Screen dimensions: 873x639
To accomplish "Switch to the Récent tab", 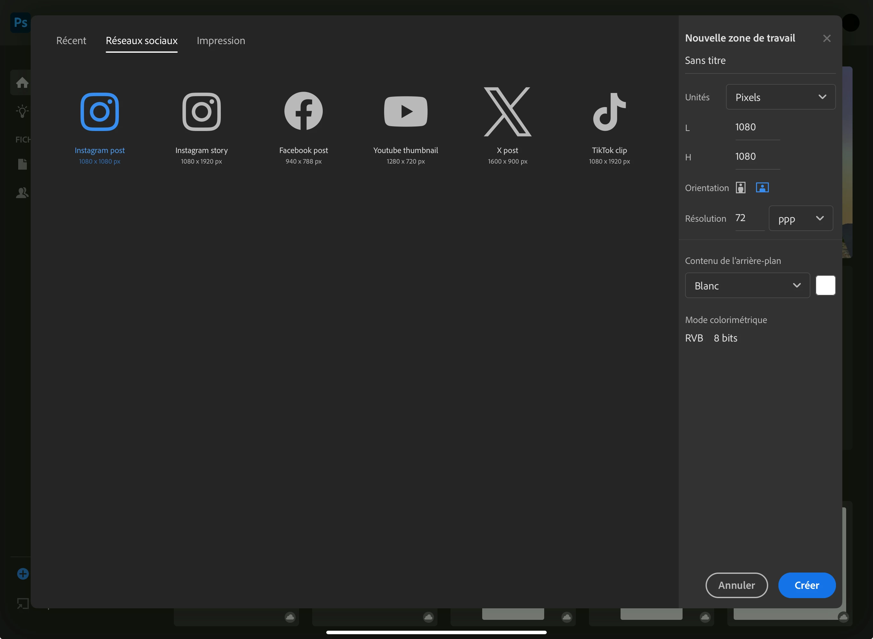I will 71,41.
